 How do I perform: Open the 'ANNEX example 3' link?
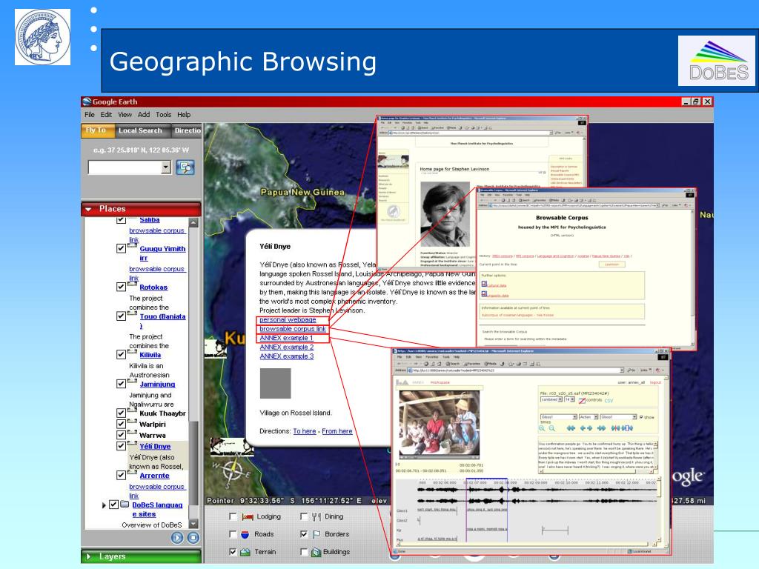pos(287,356)
